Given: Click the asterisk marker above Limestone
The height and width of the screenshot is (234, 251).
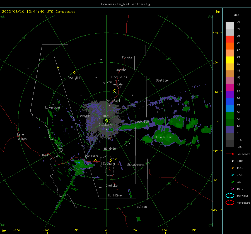Looking at the screenshot, I should click(x=53, y=105).
